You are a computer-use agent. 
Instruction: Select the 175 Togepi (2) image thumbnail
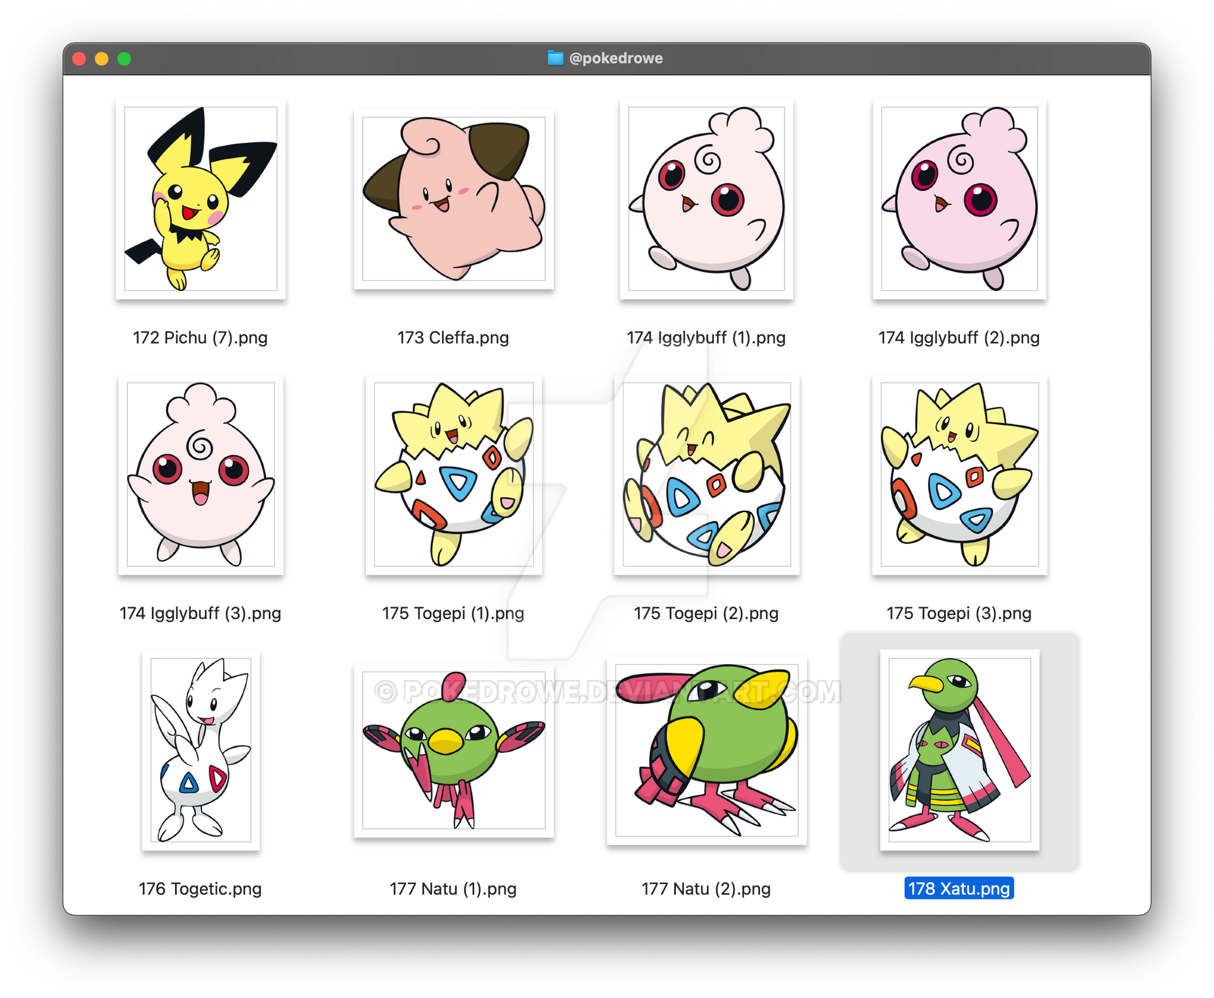(706, 474)
